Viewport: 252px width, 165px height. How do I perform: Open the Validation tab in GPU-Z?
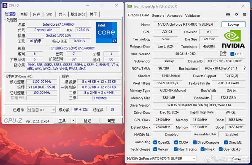[192, 15]
